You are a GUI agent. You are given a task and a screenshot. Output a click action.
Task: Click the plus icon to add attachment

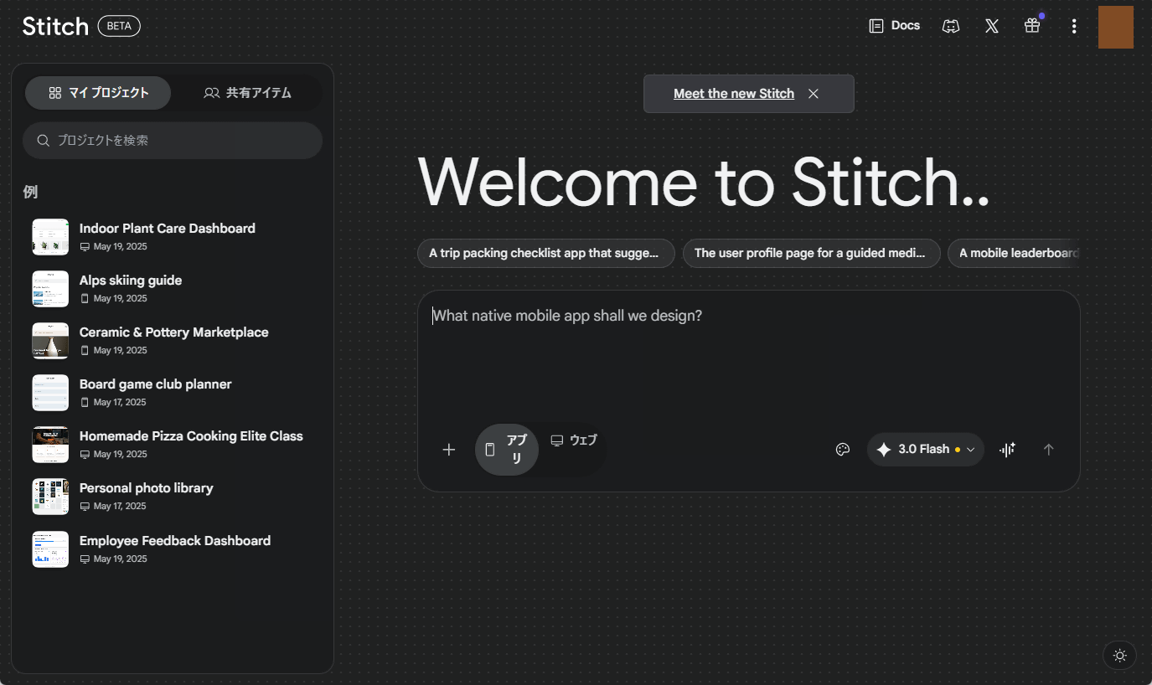pyautogui.click(x=449, y=450)
